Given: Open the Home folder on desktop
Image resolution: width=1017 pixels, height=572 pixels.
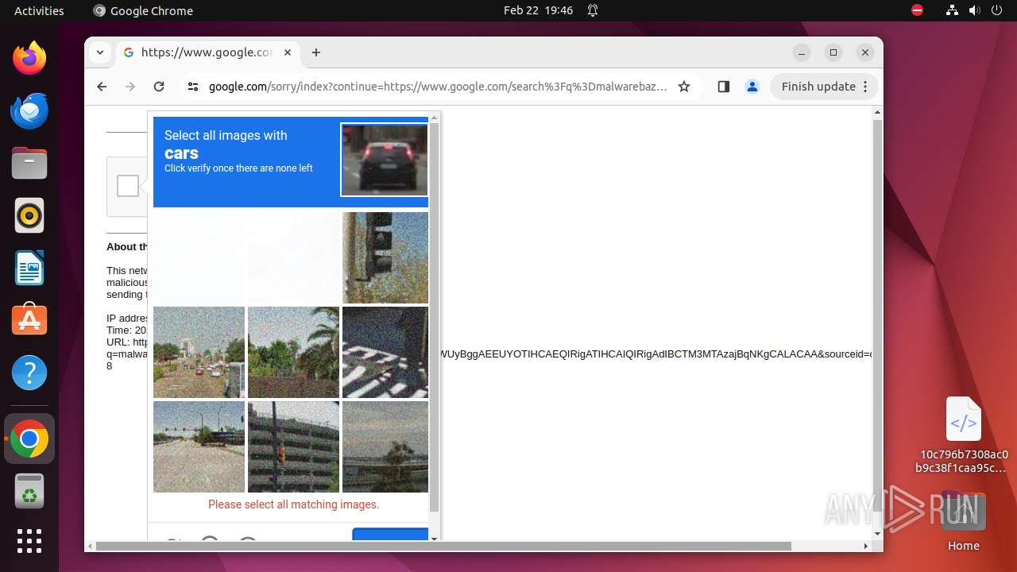Looking at the screenshot, I should pyautogui.click(x=963, y=520).
